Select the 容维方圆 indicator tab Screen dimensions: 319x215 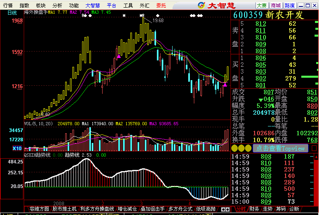pyautogui.click(x=39, y=209)
